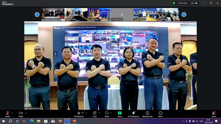Image resolution: width=221 pixels, height=124 pixels.
Task: Click the React heart icon
Action: pyautogui.click(x=107, y=113)
